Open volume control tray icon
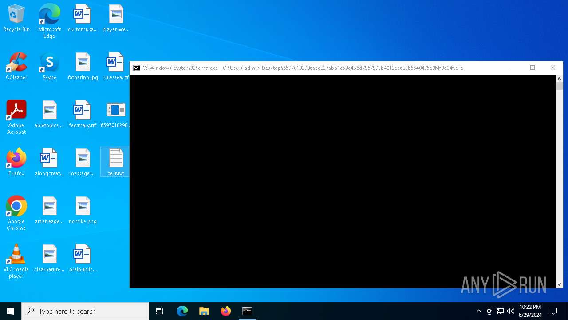The height and width of the screenshot is (320, 568). (x=511, y=311)
